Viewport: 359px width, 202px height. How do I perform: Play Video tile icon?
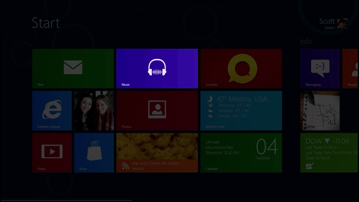pos(52,151)
